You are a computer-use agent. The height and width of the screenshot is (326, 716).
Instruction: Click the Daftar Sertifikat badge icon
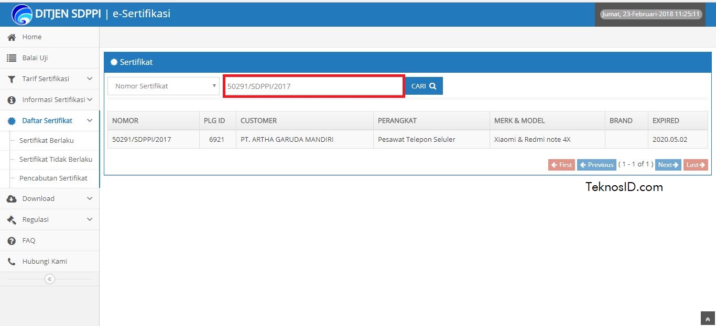[12, 121]
